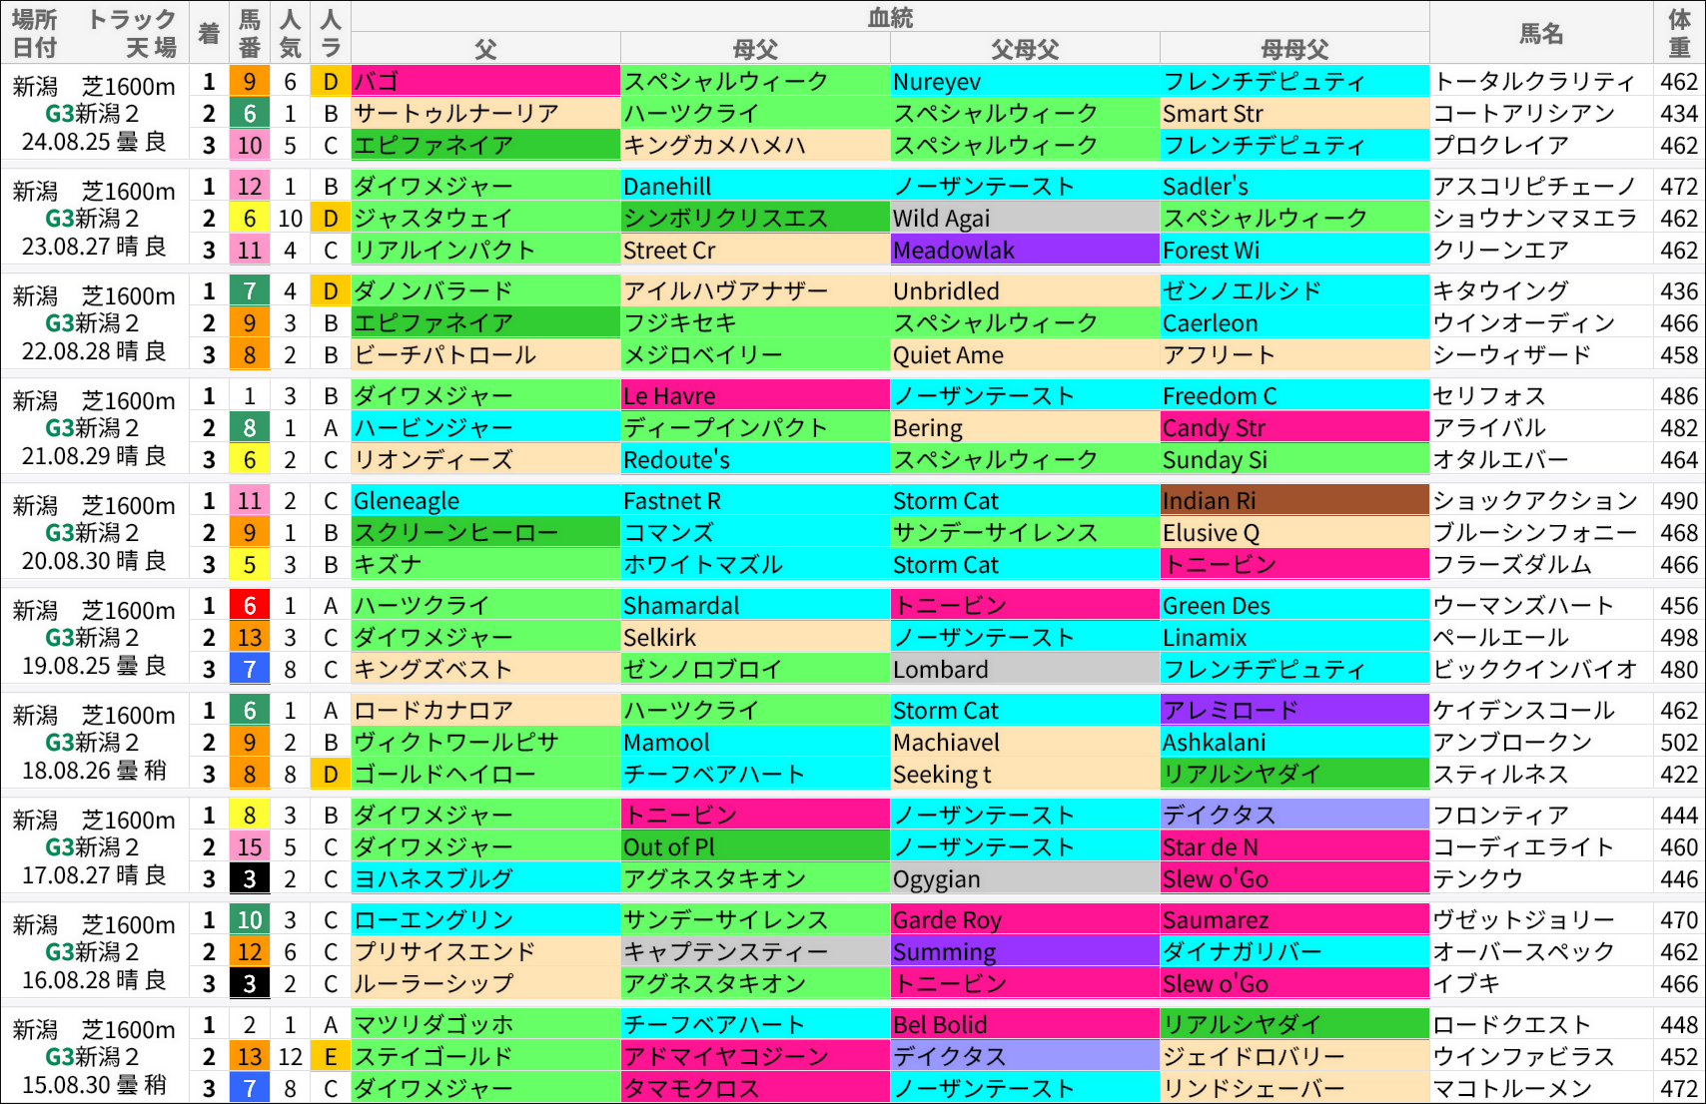Click the purple Summing cell
The width and height of the screenshot is (1706, 1104).
pyautogui.click(x=1024, y=952)
